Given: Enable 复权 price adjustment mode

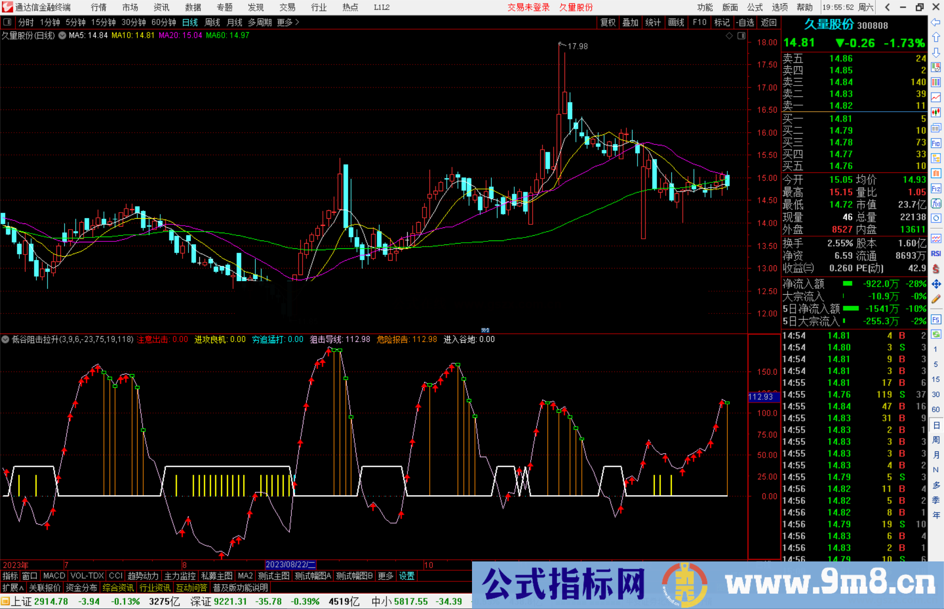Looking at the screenshot, I should pyautogui.click(x=607, y=22).
